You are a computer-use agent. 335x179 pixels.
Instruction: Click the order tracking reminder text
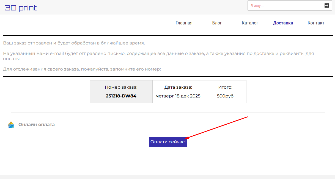tap(82, 69)
